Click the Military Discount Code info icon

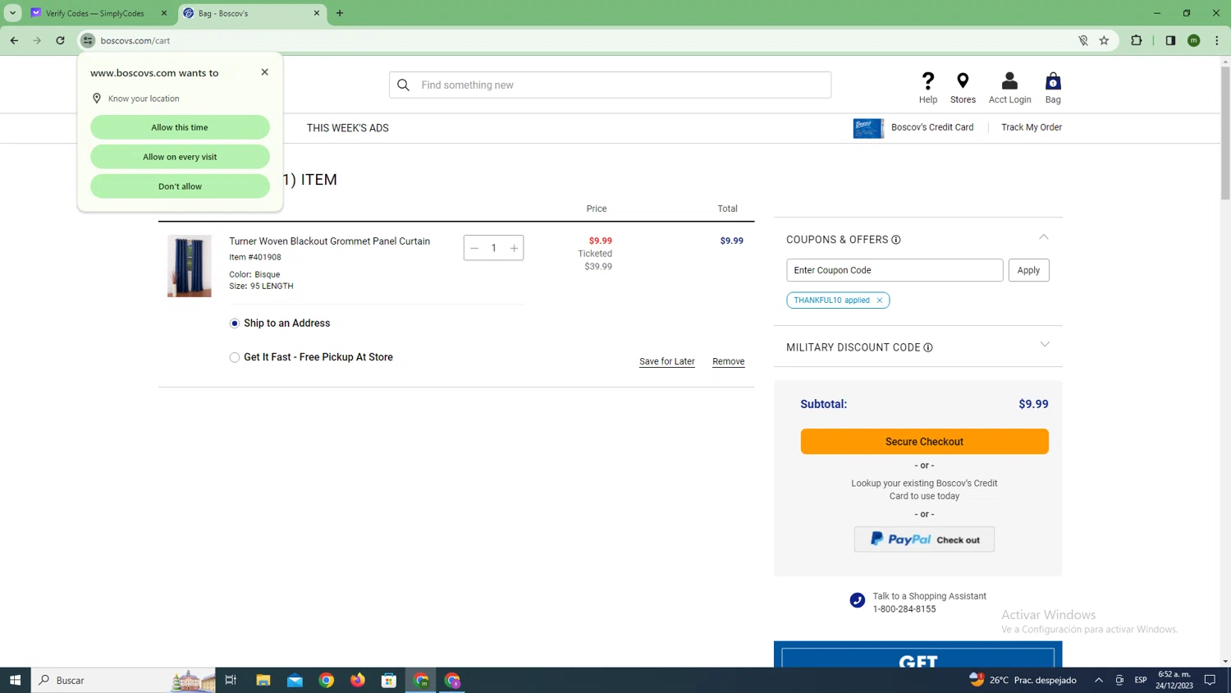pos(928,347)
